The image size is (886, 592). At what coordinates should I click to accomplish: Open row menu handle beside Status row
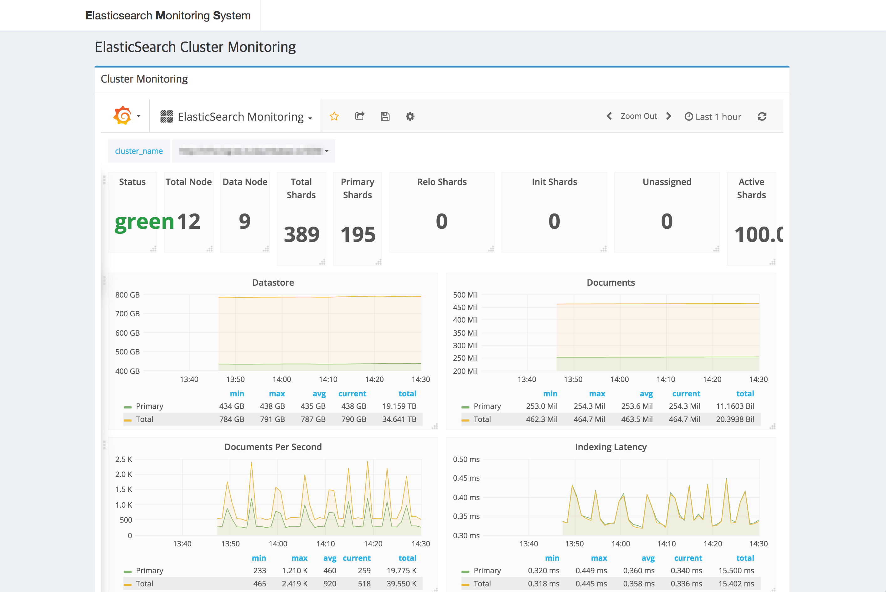pos(104,180)
